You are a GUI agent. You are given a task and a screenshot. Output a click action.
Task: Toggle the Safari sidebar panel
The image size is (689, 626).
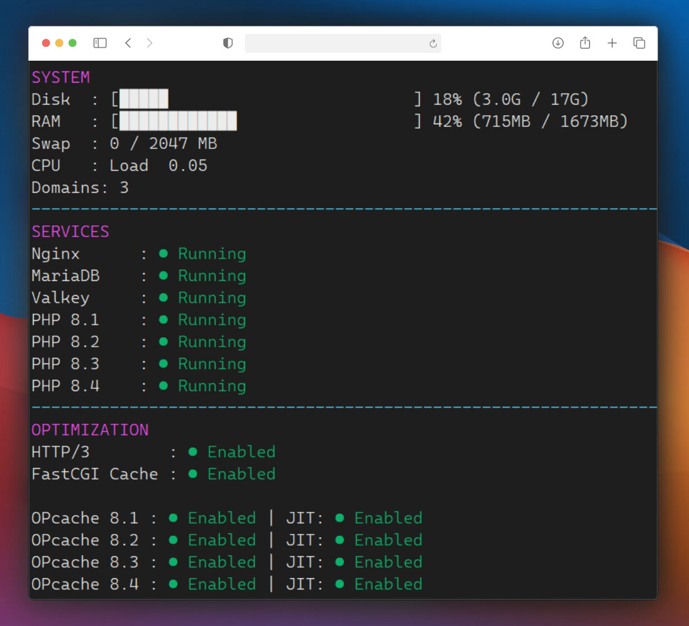coord(100,43)
